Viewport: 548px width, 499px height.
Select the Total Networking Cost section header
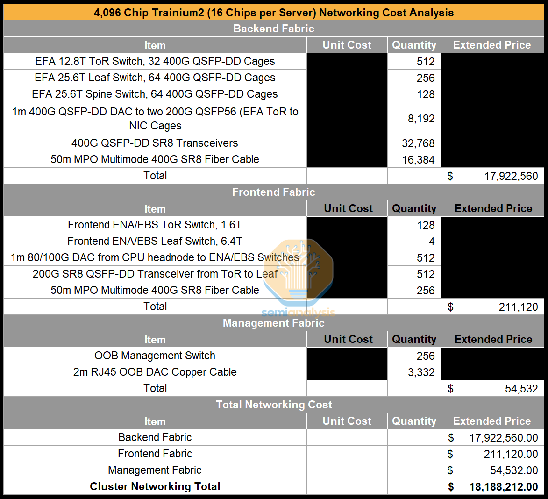[274, 405]
